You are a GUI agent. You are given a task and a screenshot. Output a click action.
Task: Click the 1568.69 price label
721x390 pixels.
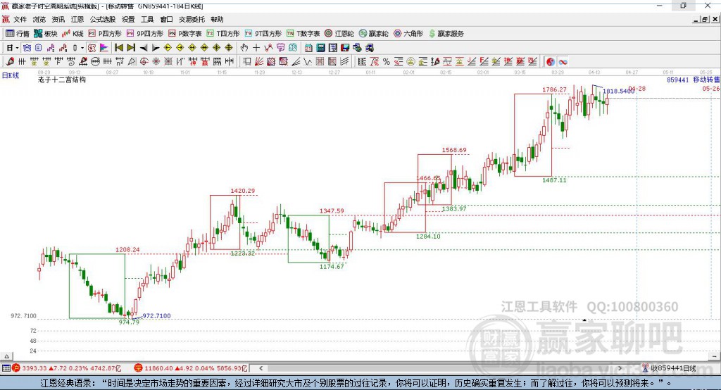point(454,151)
